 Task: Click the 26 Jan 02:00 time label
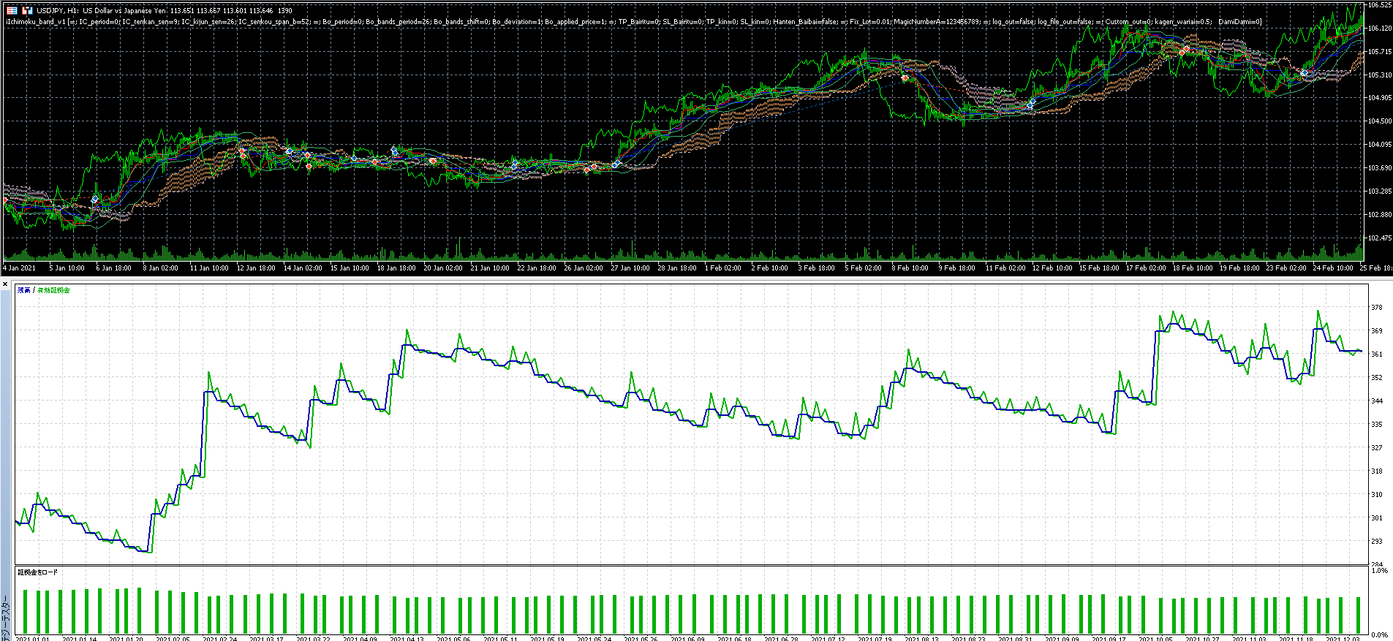(x=584, y=268)
